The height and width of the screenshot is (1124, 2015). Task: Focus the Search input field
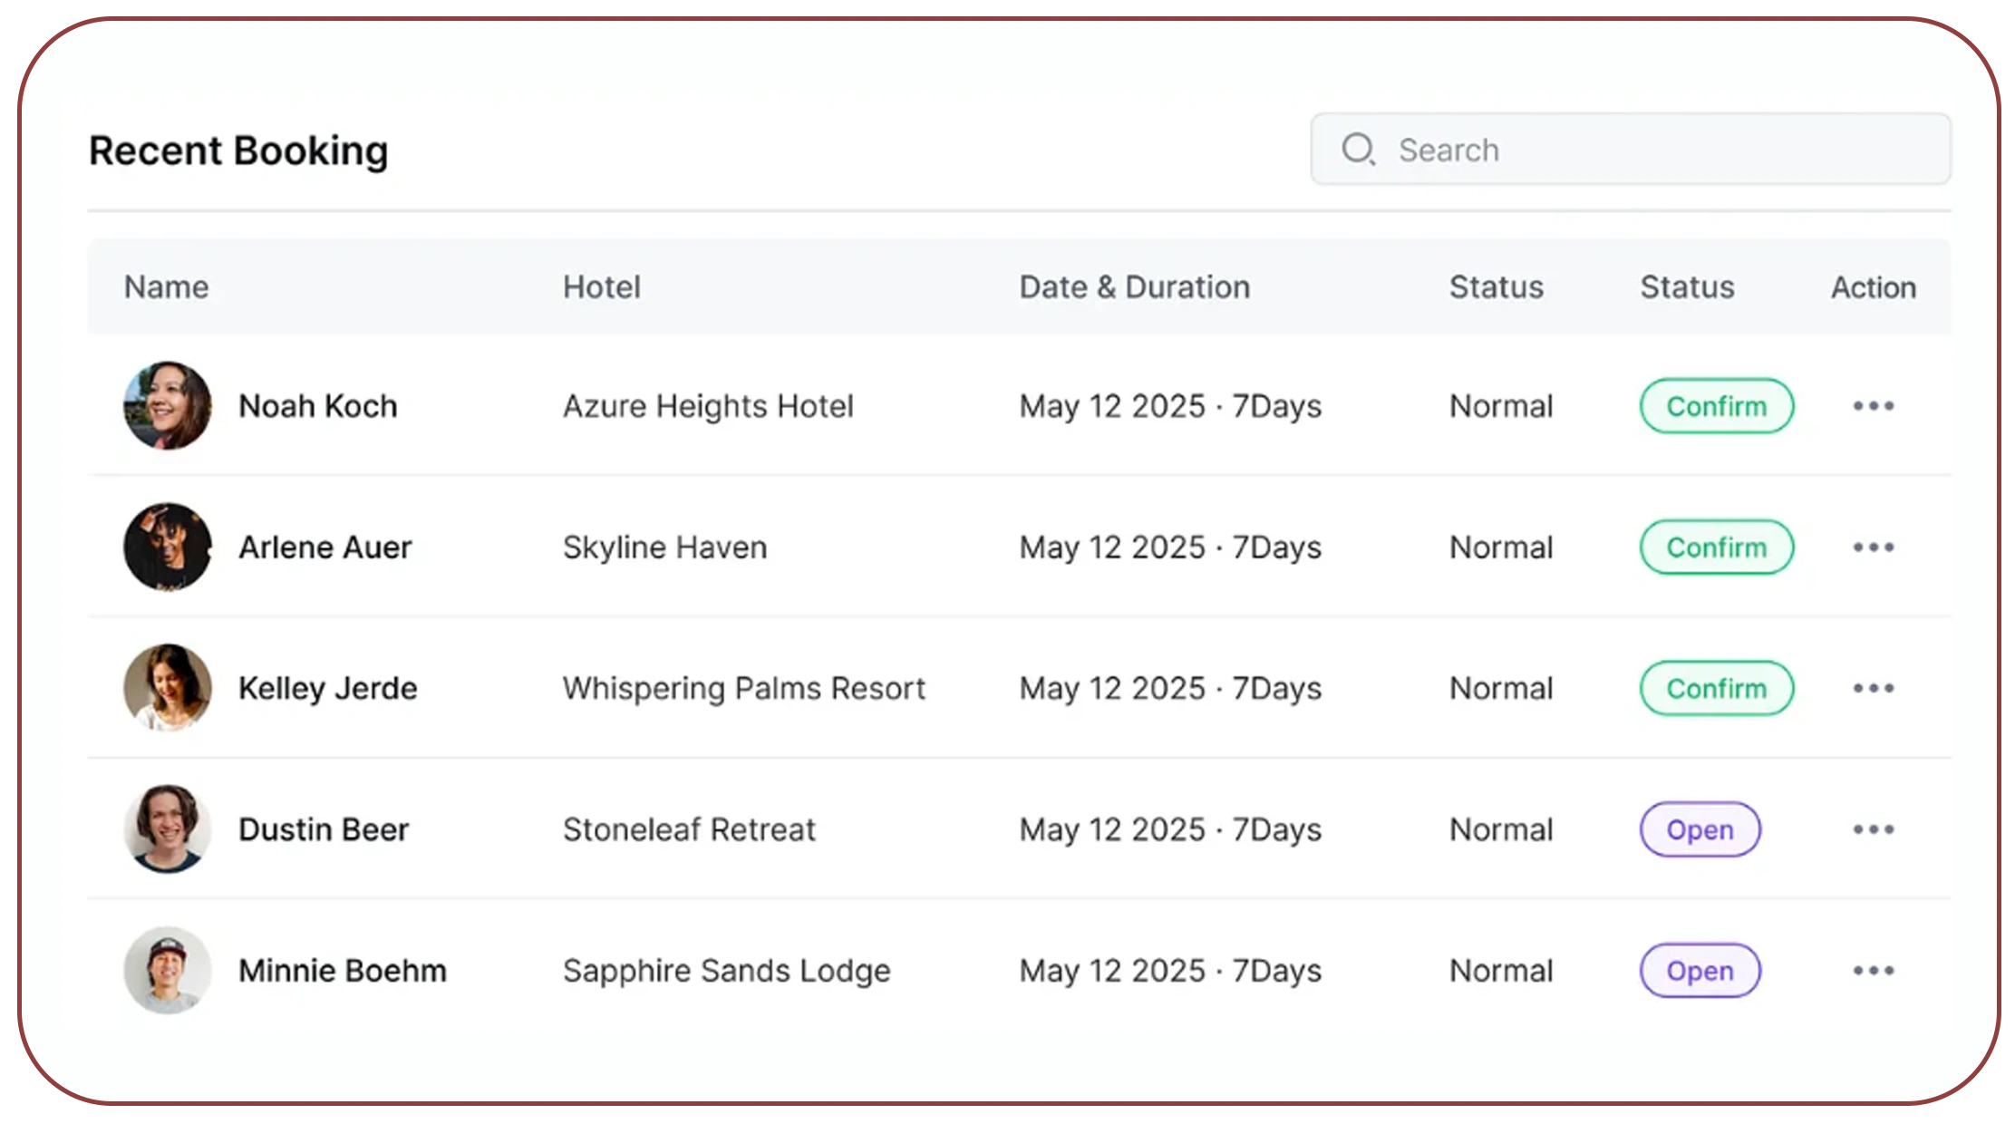(1630, 149)
